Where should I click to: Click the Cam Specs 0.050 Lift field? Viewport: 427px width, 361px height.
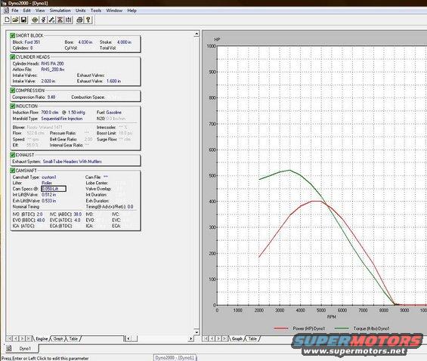click(54, 189)
